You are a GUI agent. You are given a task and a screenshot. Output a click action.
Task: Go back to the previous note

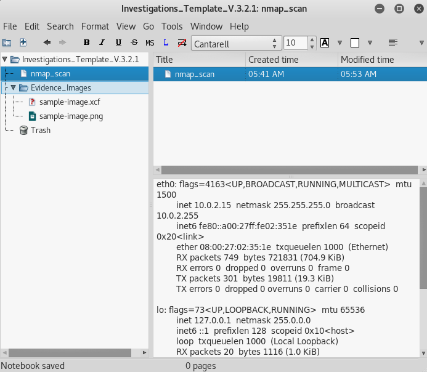click(x=47, y=42)
